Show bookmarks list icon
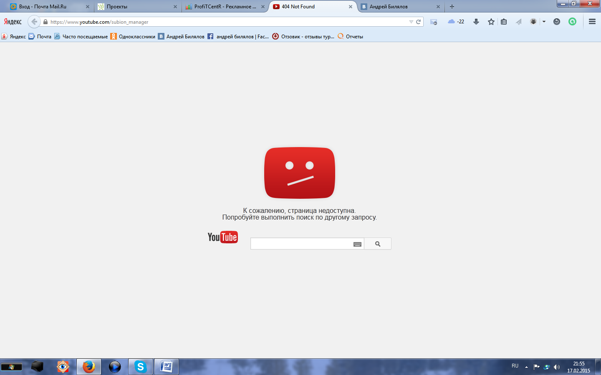This screenshot has width=601, height=375. click(504, 22)
